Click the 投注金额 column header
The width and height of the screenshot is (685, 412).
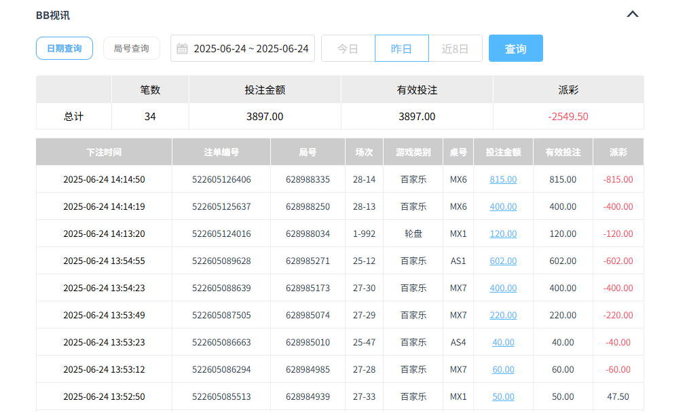tap(503, 151)
